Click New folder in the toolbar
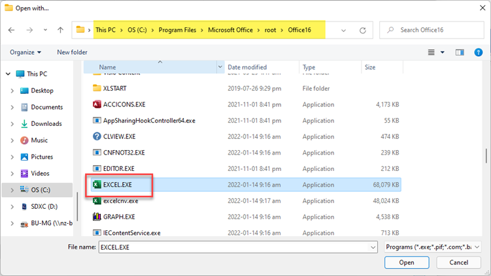Viewport: 491px width, 276px height. tap(72, 52)
